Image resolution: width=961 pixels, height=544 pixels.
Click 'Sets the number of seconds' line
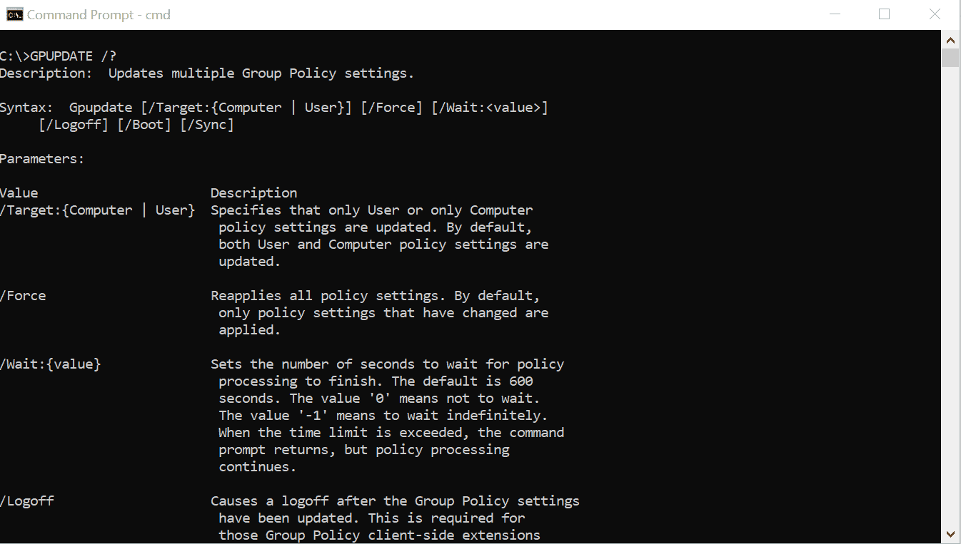pos(388,364)
